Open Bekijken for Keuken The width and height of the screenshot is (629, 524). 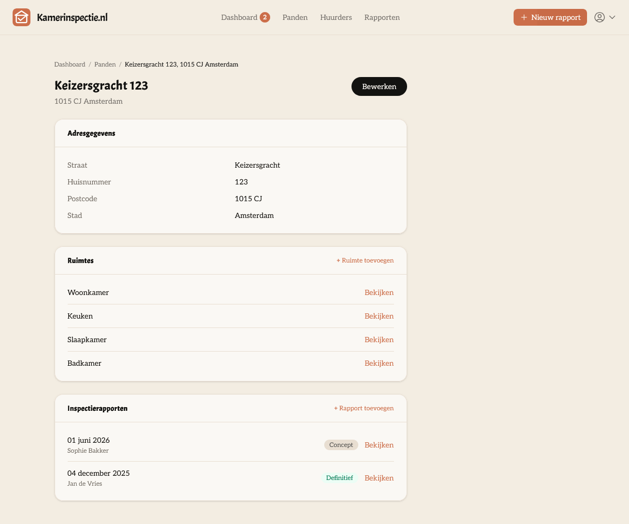(379, 316)
